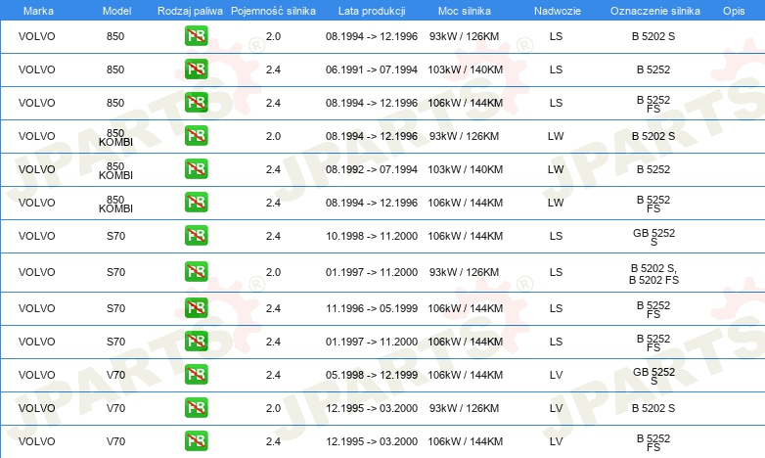Select the date range 06.1991 -> 07.1994
The image size is (765, 458).
372,69
